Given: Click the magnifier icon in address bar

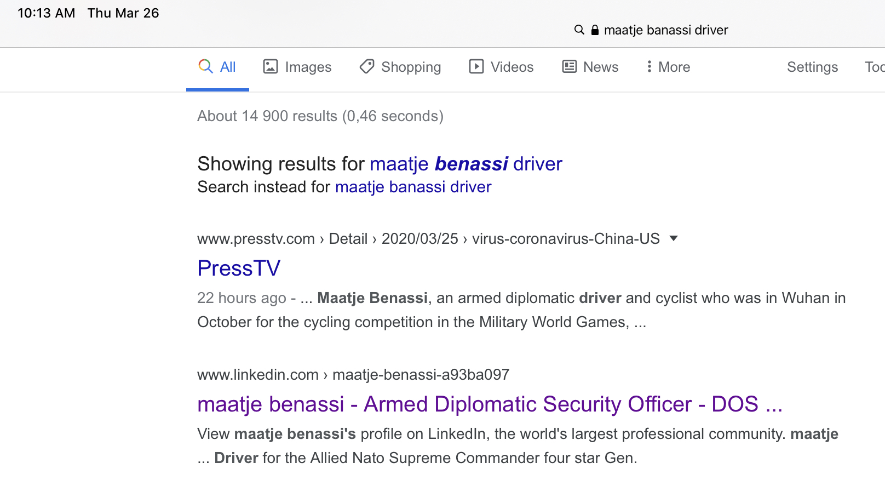Looking at the screenshot, I should [579, 30].
